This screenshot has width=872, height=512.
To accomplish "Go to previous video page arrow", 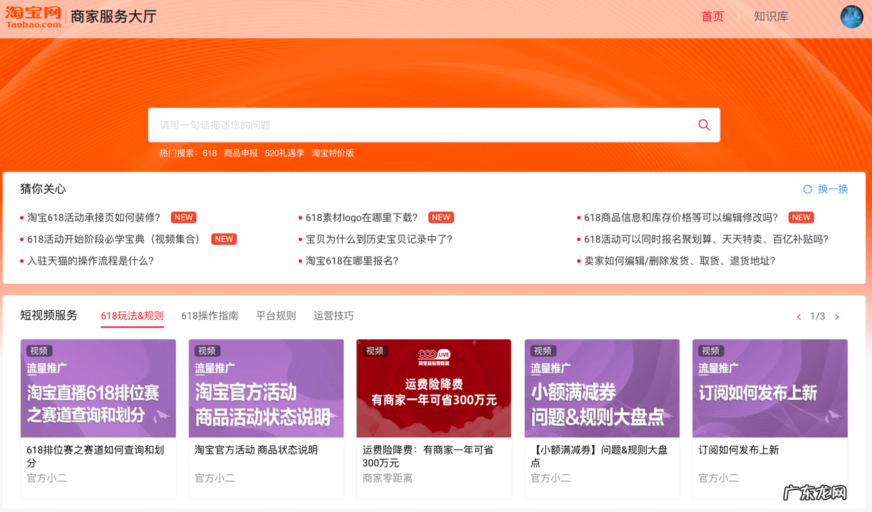I will point(799,317).
